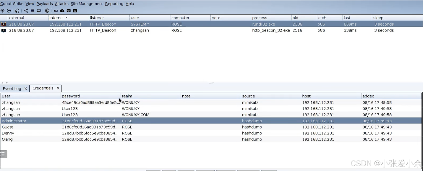This screenshot has height=171, width=423.
Task: Sort sessions by last column
Action: pos(357,18)
